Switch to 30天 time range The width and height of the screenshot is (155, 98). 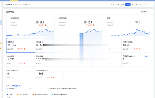(x=128, y=5)
